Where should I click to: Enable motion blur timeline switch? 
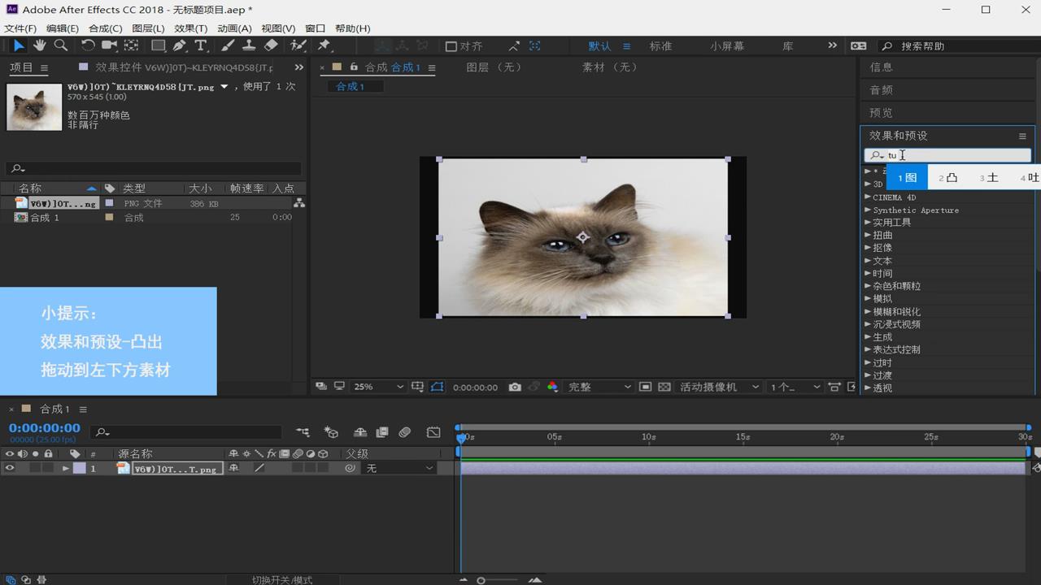(x=405, y=432)
